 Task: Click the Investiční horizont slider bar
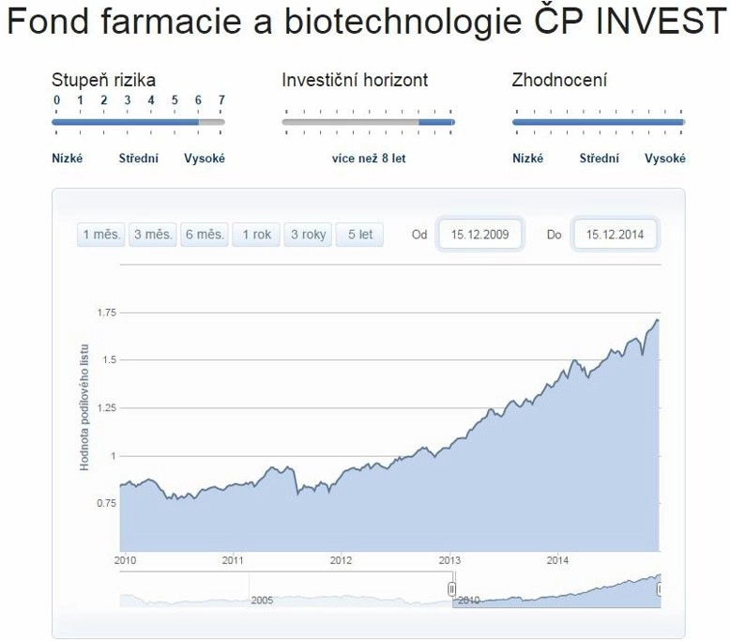tap(368, 122)
